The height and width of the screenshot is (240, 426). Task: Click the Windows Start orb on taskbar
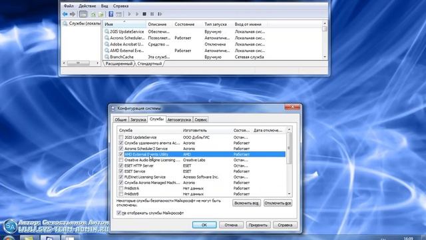[9, 238]
